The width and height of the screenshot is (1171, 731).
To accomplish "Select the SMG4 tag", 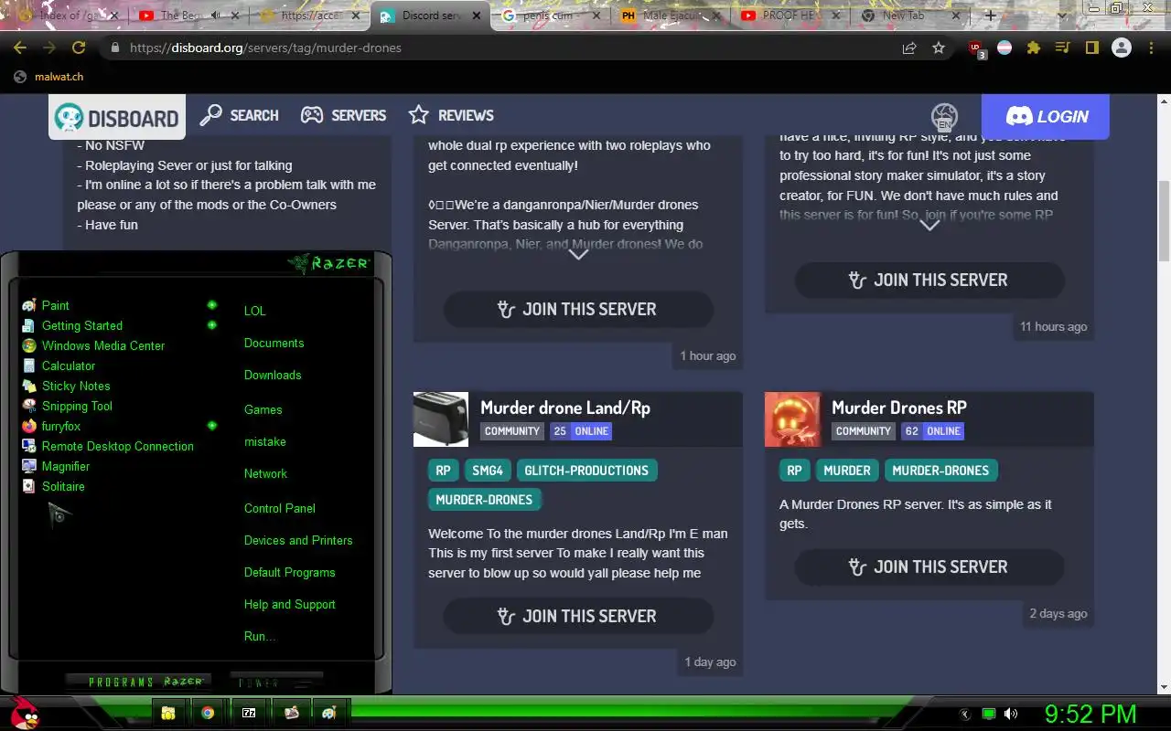I will pos(487,471).
